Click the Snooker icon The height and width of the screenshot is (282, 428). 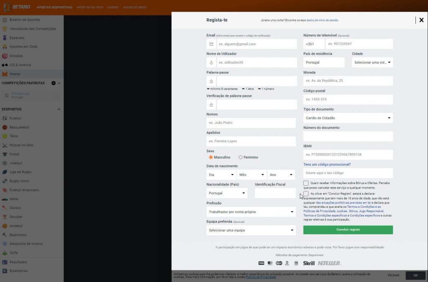(5, 217)
